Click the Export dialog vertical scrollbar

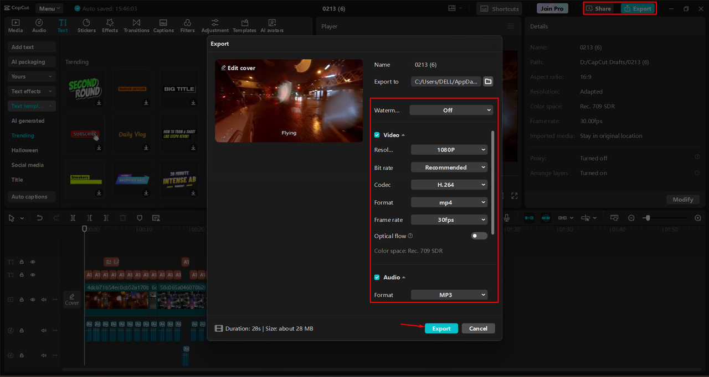pyautogui.click(x=492, y=182)
